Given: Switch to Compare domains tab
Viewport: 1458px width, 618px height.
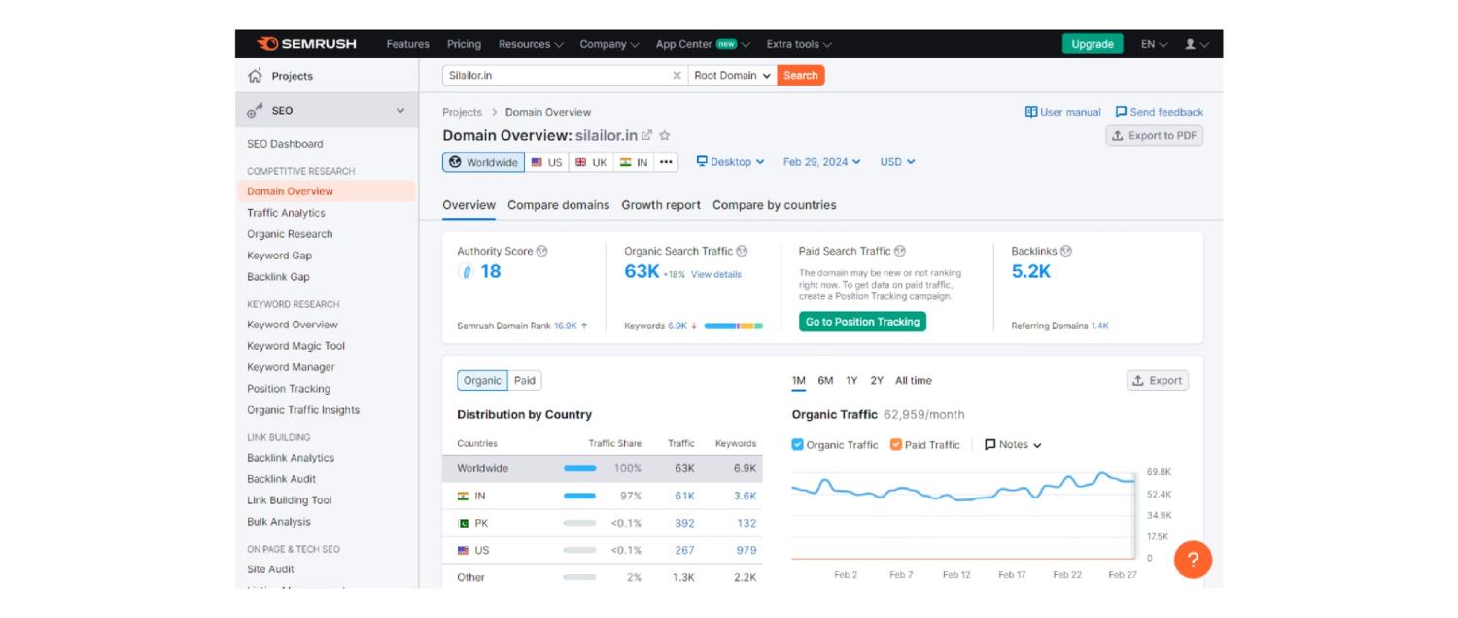Looking at the screenshot, I should [x=558, y=205].
